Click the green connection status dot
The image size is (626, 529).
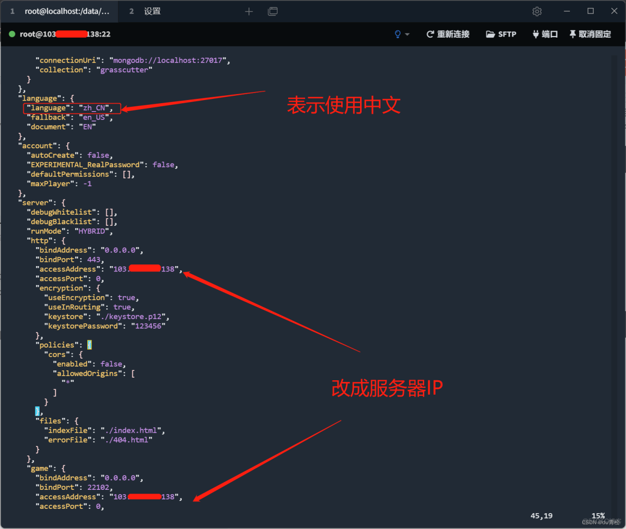(x=12, y=34)
